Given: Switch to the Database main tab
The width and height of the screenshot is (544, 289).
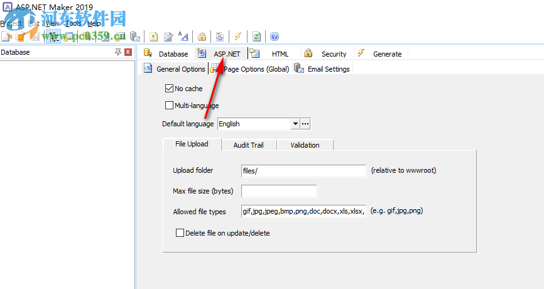Looking at the screenshot, I should pyautogui.click(x=166, y=54).
